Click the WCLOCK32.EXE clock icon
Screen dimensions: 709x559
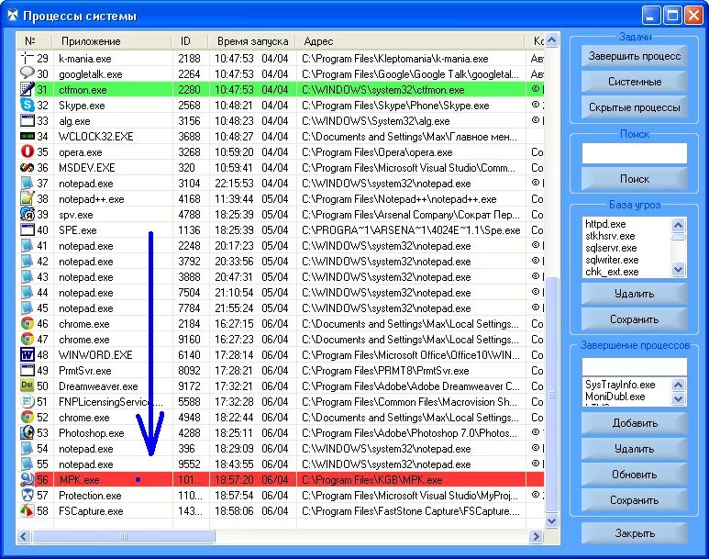coord(28,136)
